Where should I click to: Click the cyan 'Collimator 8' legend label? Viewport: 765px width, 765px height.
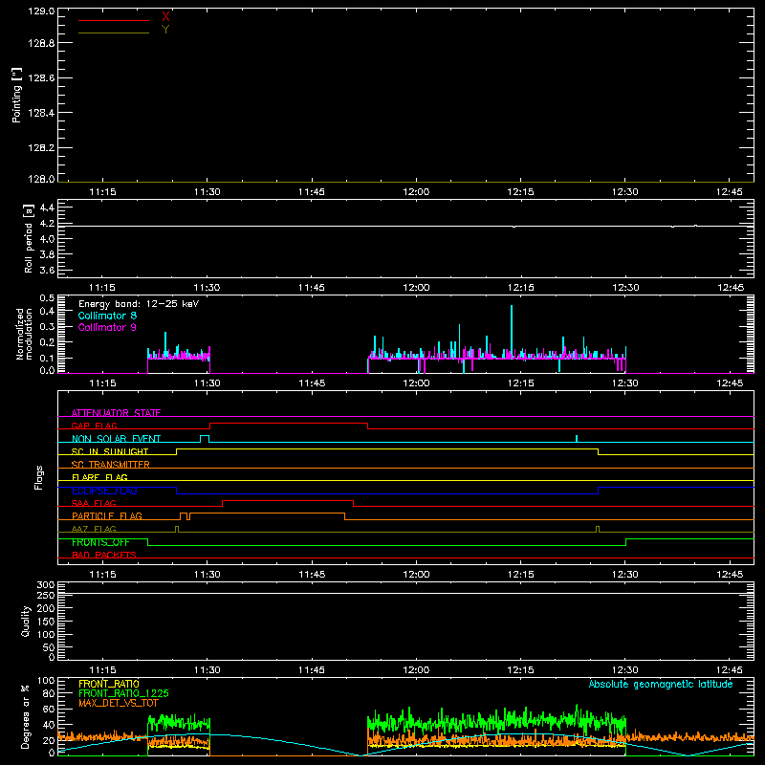coord(107,316)
